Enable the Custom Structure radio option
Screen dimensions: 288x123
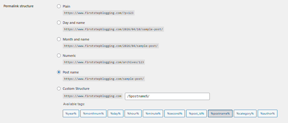59,89
